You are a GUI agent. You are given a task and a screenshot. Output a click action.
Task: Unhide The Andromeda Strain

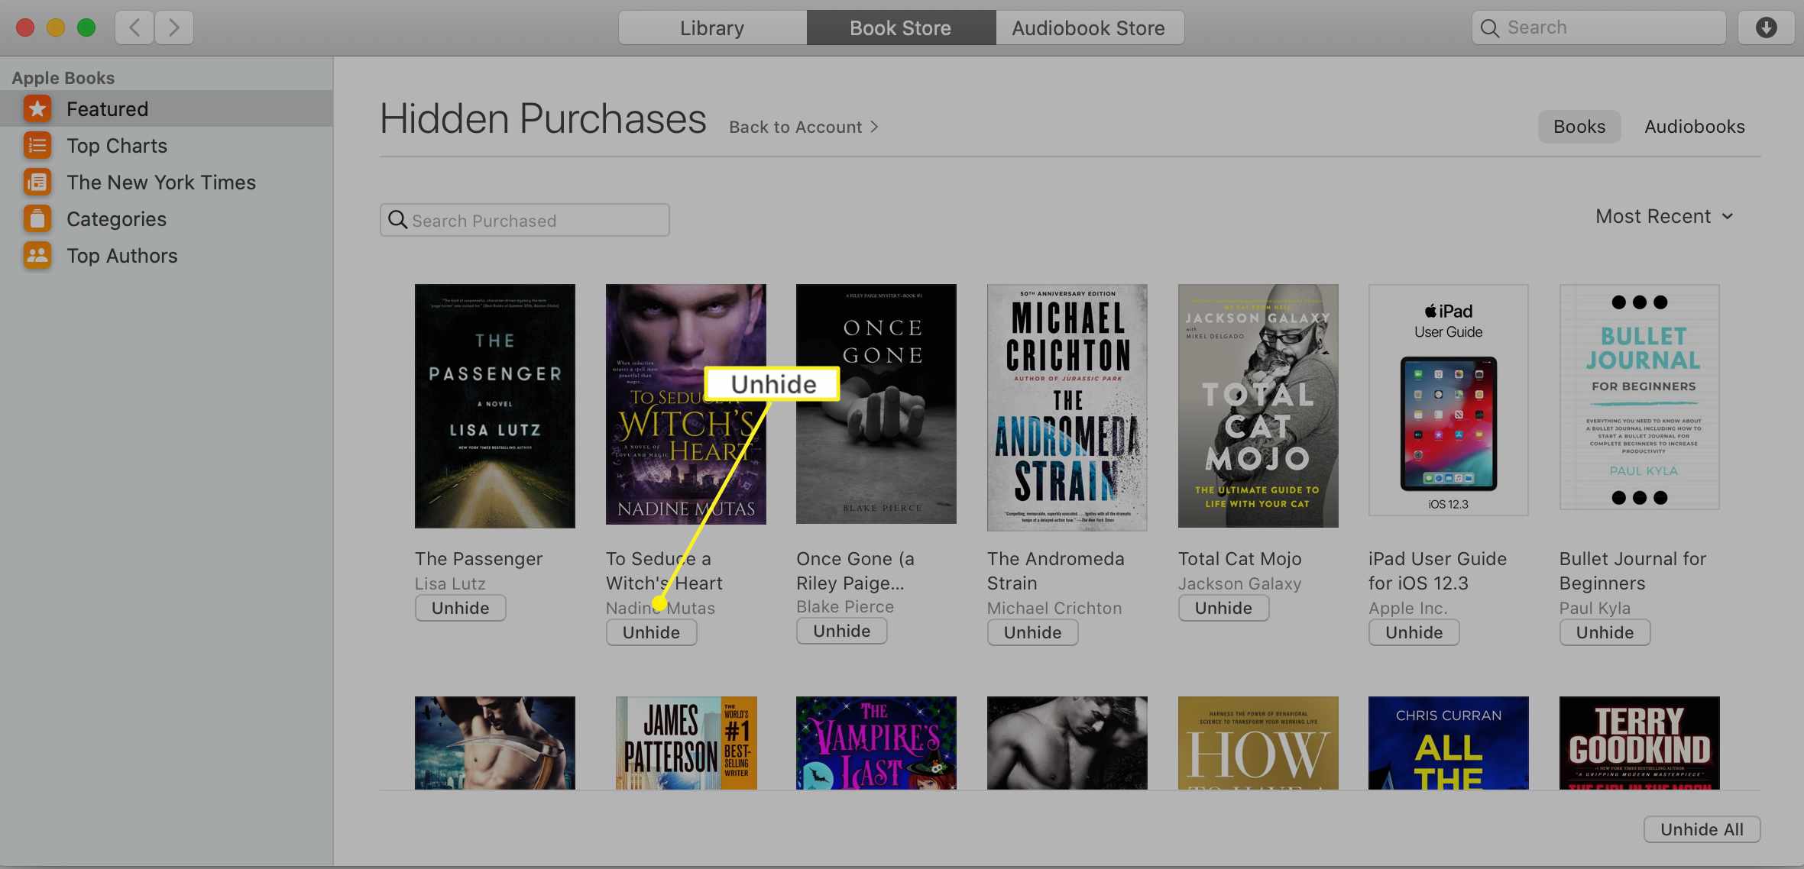click(1032, 632)
